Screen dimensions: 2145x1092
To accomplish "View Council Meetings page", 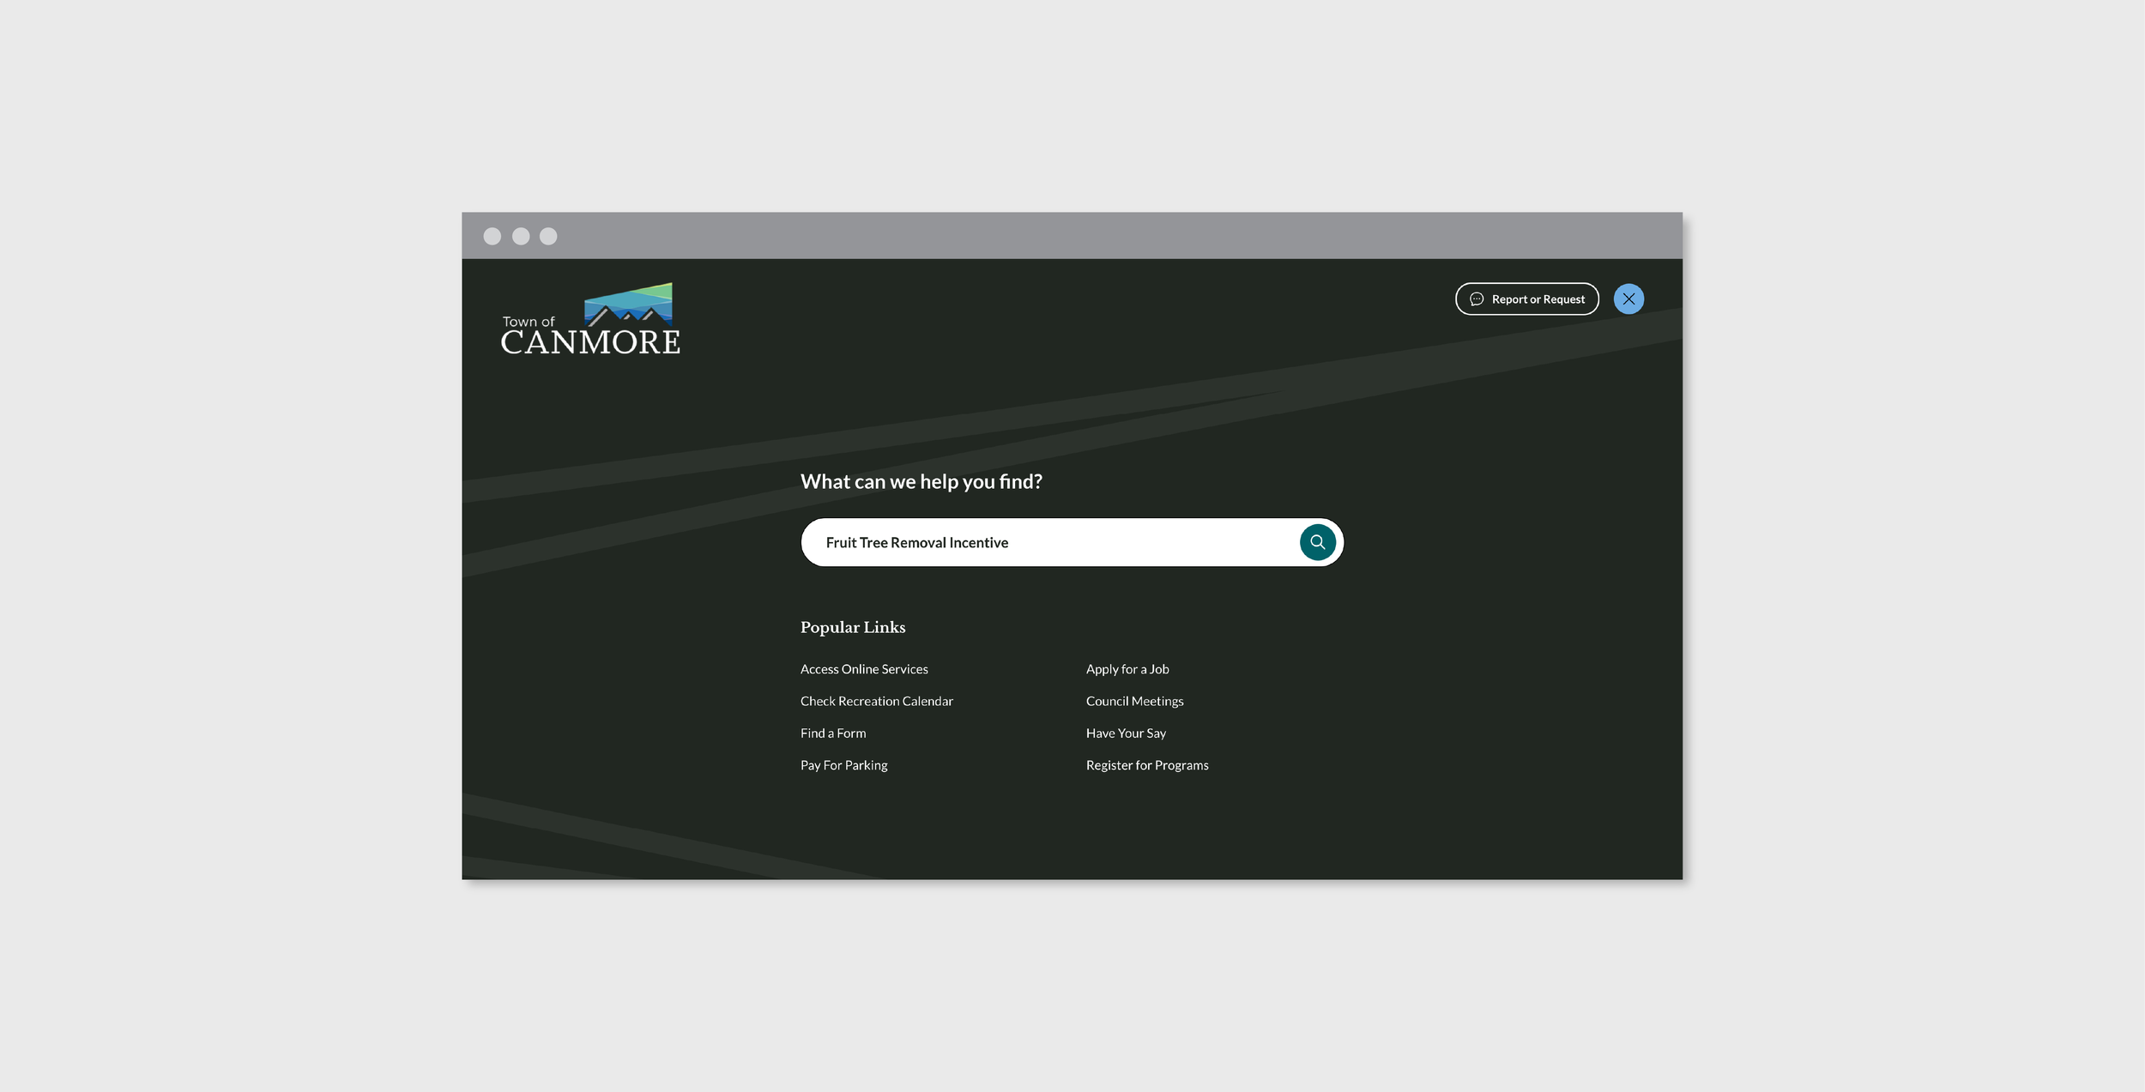I will point(1134,701).
